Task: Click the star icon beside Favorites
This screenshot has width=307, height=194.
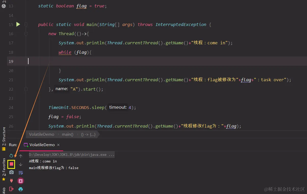Action: click(x=4, y=179)
